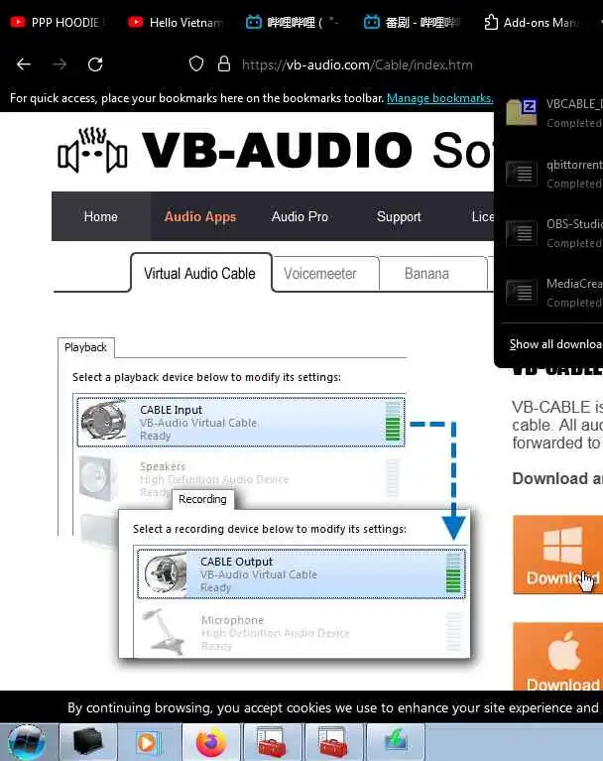Click the padlock site security icon
The height and width of the screenshot is (761, 603).
pos(223,63)
